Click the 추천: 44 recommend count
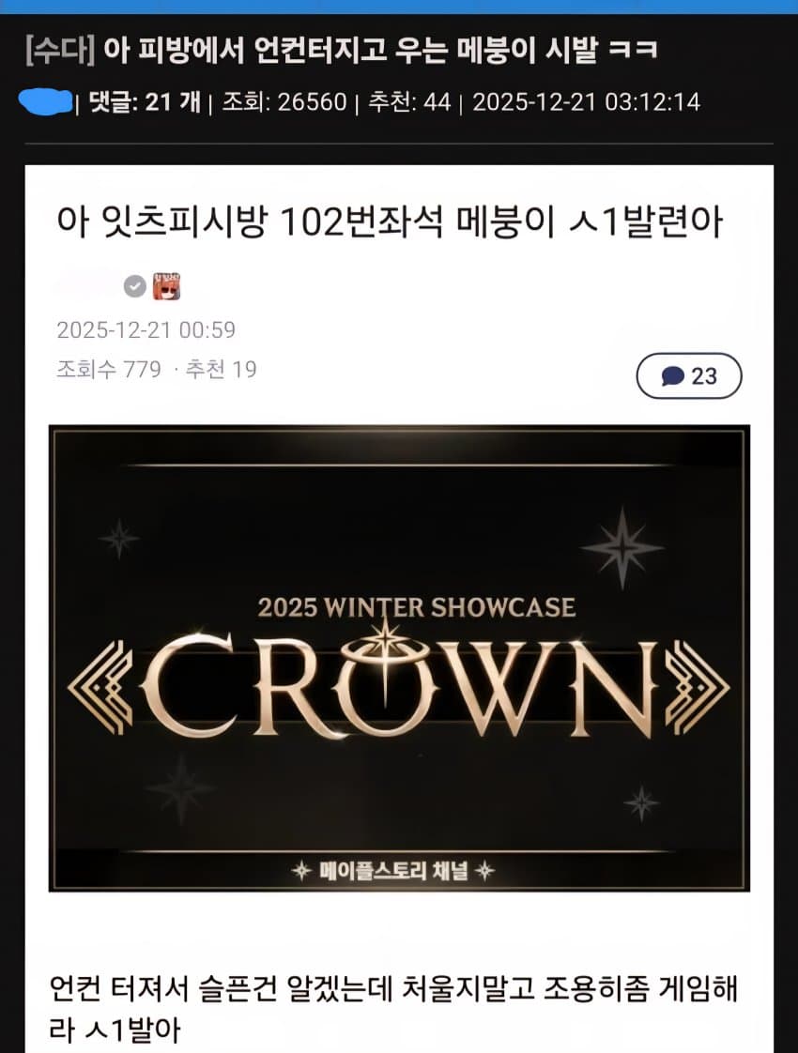 [x=409, y=102]
